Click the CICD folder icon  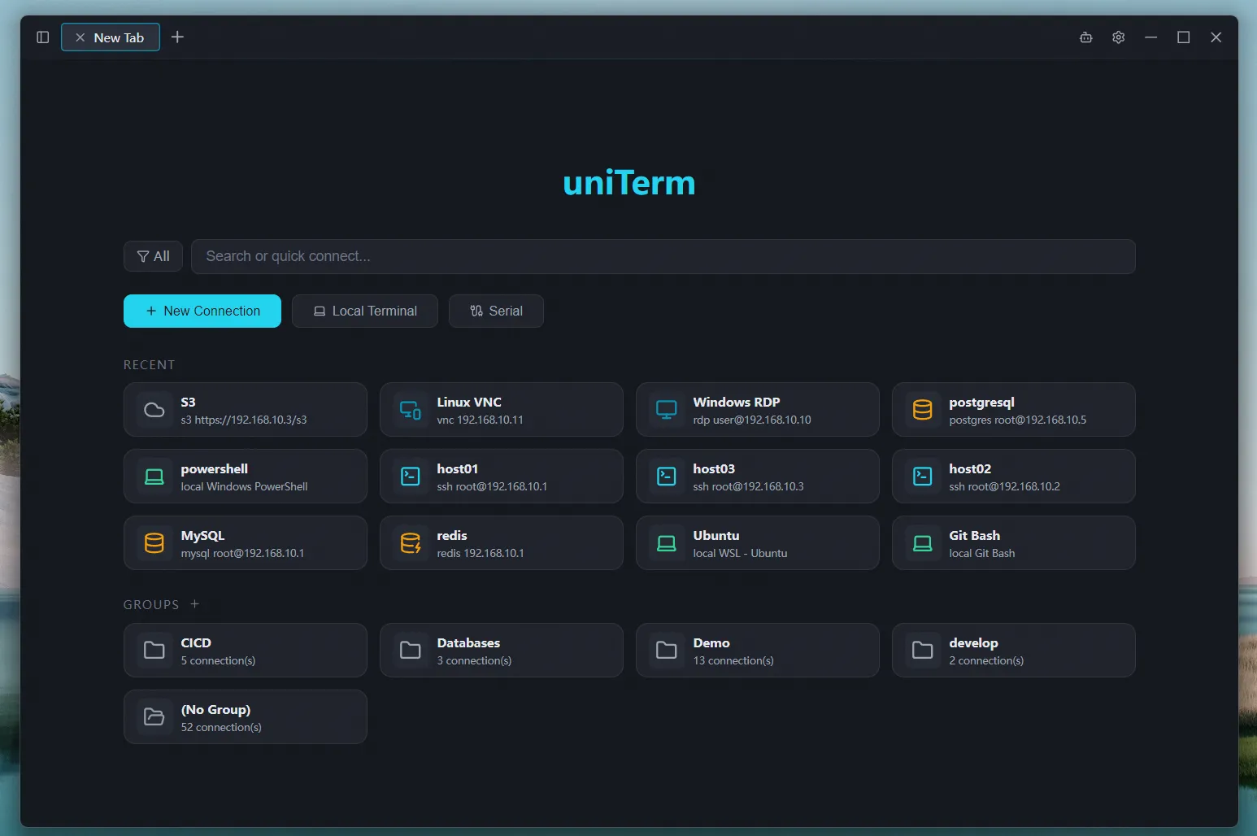click(154, 651)
